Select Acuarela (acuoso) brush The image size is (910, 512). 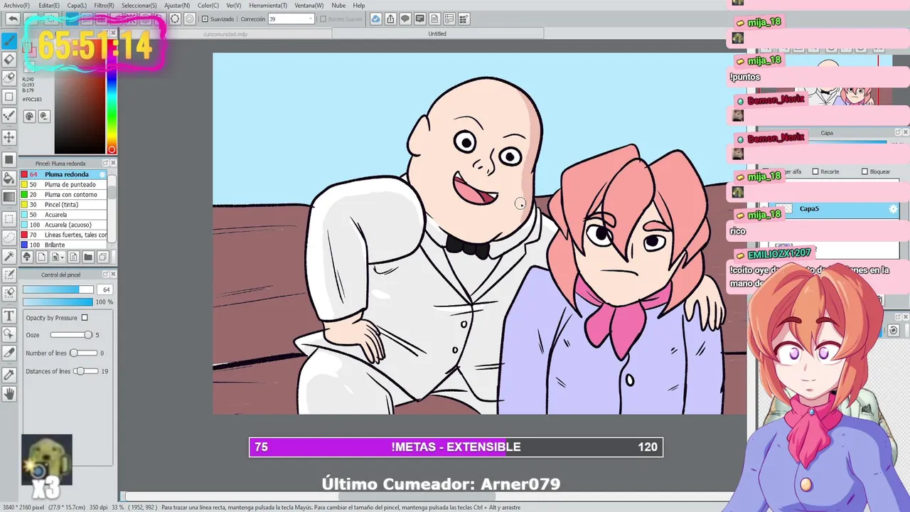coord(64,225)
